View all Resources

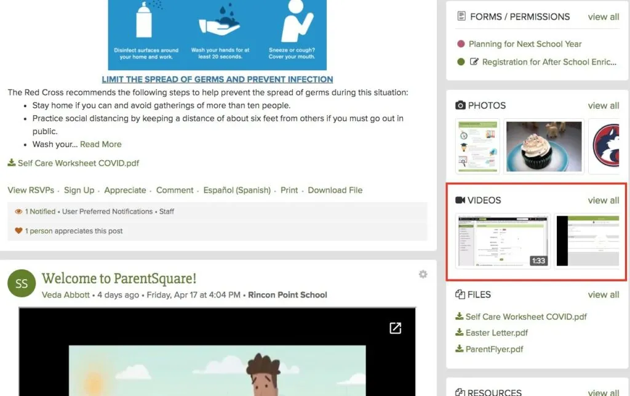click(x=603, y=392)
